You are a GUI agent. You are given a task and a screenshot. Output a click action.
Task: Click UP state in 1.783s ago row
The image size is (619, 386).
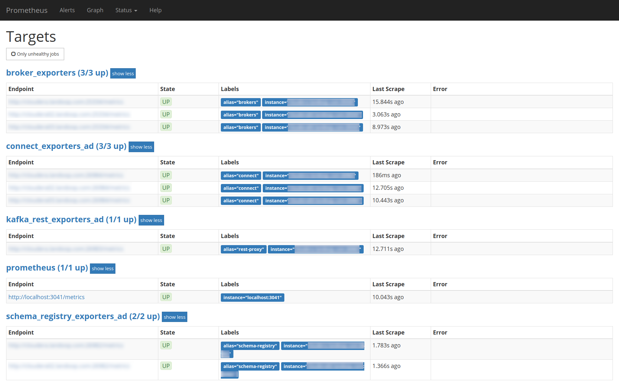166,345
